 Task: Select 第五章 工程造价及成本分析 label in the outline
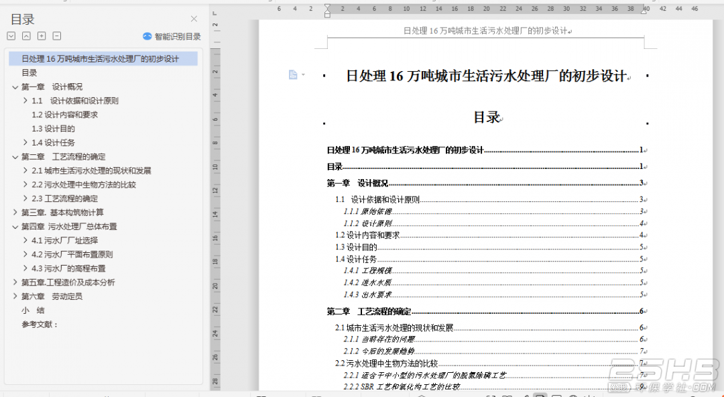point(68,282)
